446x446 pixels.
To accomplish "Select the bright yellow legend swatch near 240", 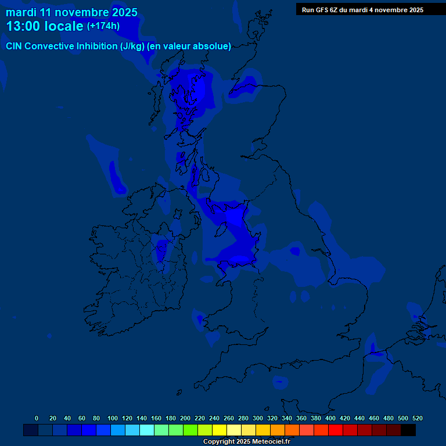I will point(220,430).
